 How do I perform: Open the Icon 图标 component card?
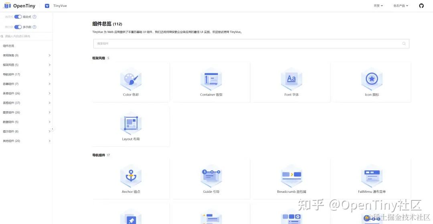(372, 82)
